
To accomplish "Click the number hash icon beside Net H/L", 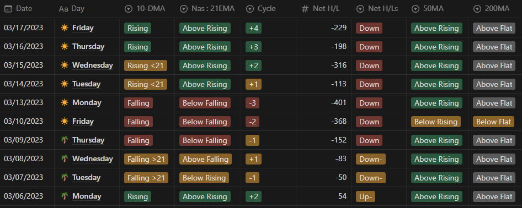I will (x=305, y=9).
